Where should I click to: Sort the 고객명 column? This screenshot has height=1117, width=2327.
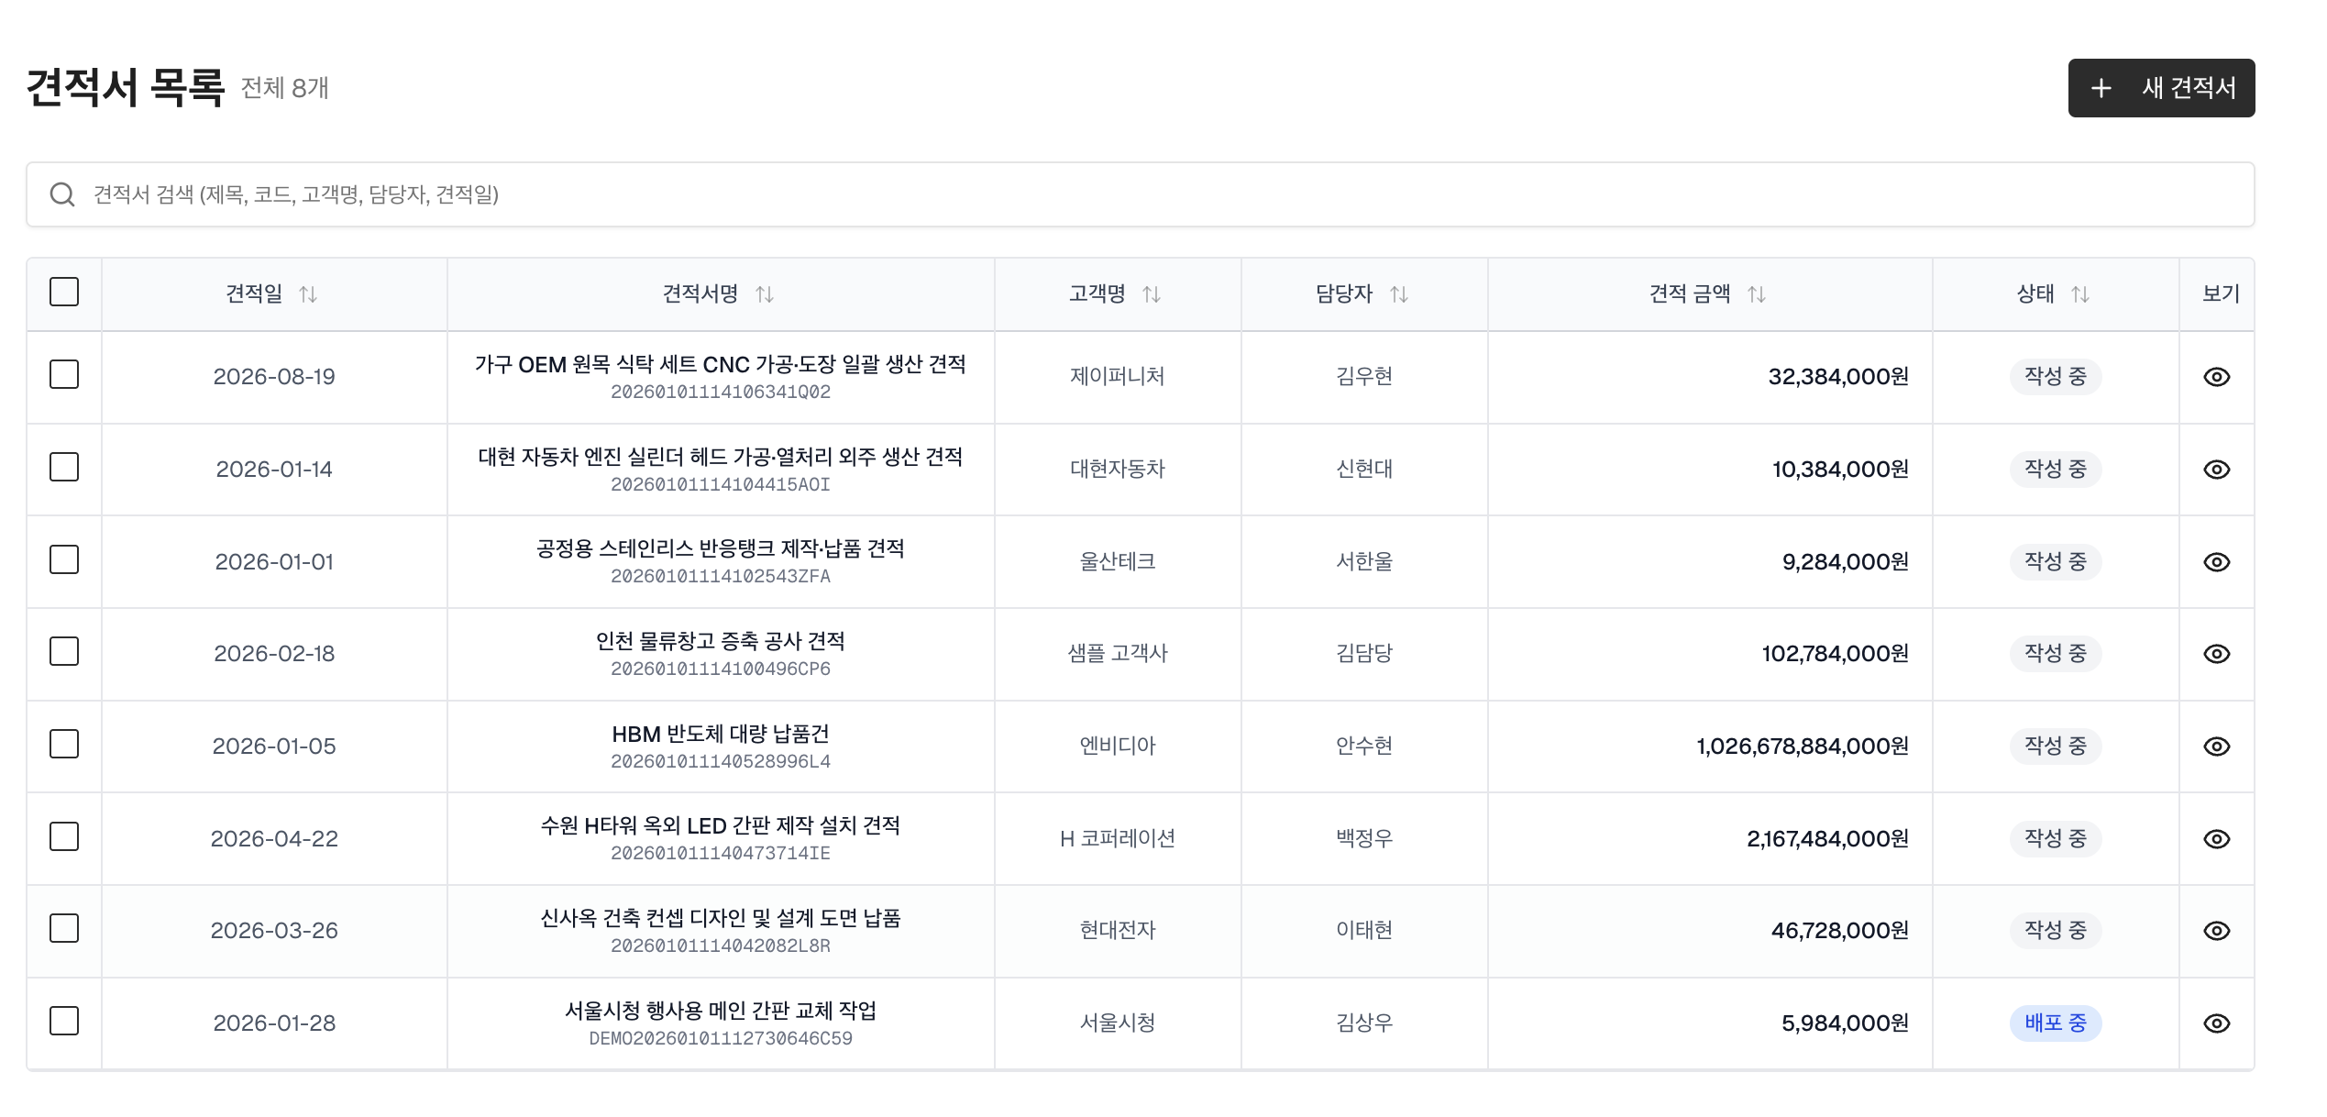pyautogui.click(x=1151, y=294)
